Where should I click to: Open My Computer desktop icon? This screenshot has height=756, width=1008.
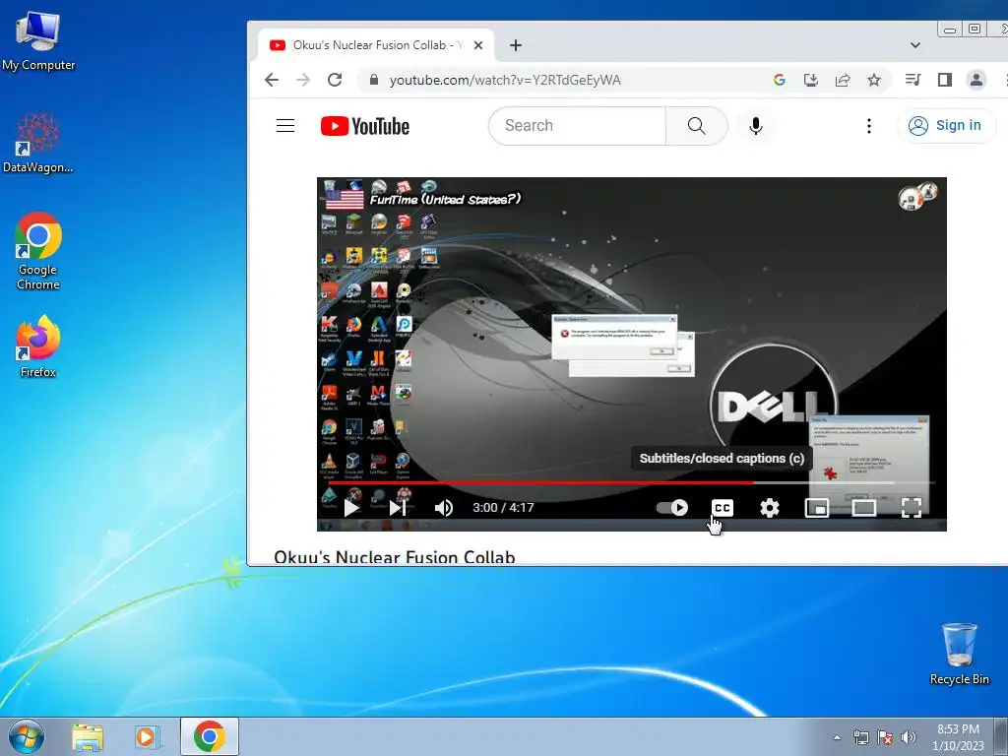38,41
